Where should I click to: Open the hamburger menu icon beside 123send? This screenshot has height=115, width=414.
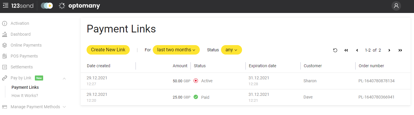click(5, 5)
